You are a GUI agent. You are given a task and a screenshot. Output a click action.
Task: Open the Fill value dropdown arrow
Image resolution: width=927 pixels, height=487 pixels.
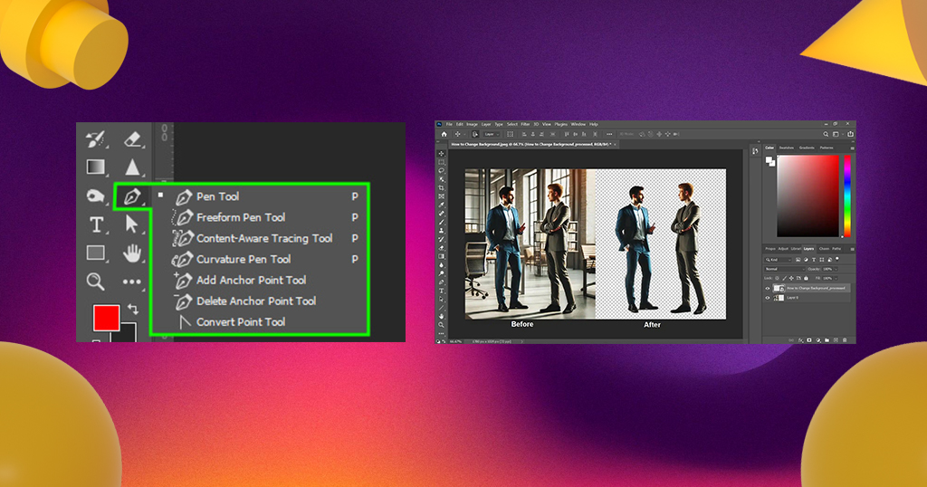836,279
